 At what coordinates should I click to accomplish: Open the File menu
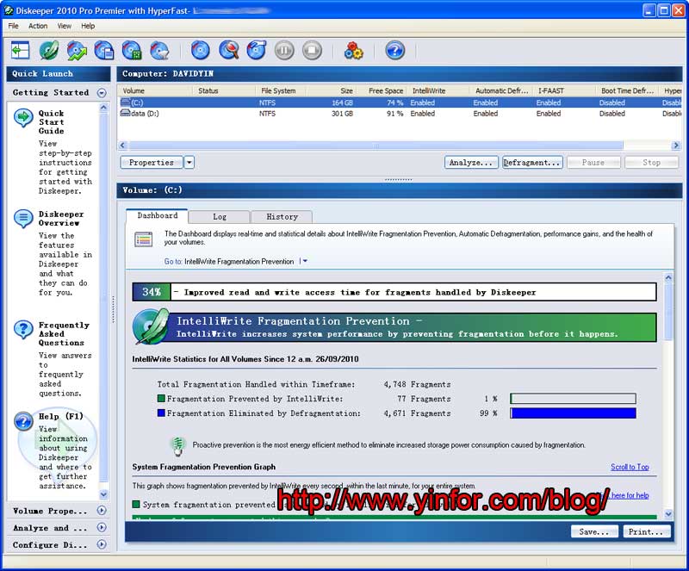13,26
